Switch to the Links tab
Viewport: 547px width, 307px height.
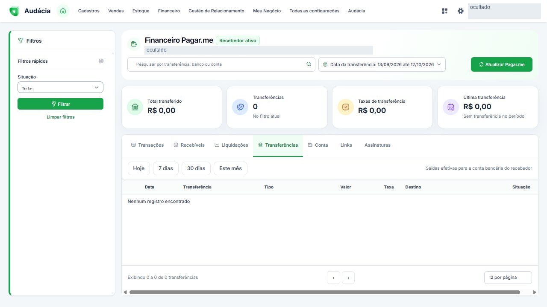coord(346,145)
